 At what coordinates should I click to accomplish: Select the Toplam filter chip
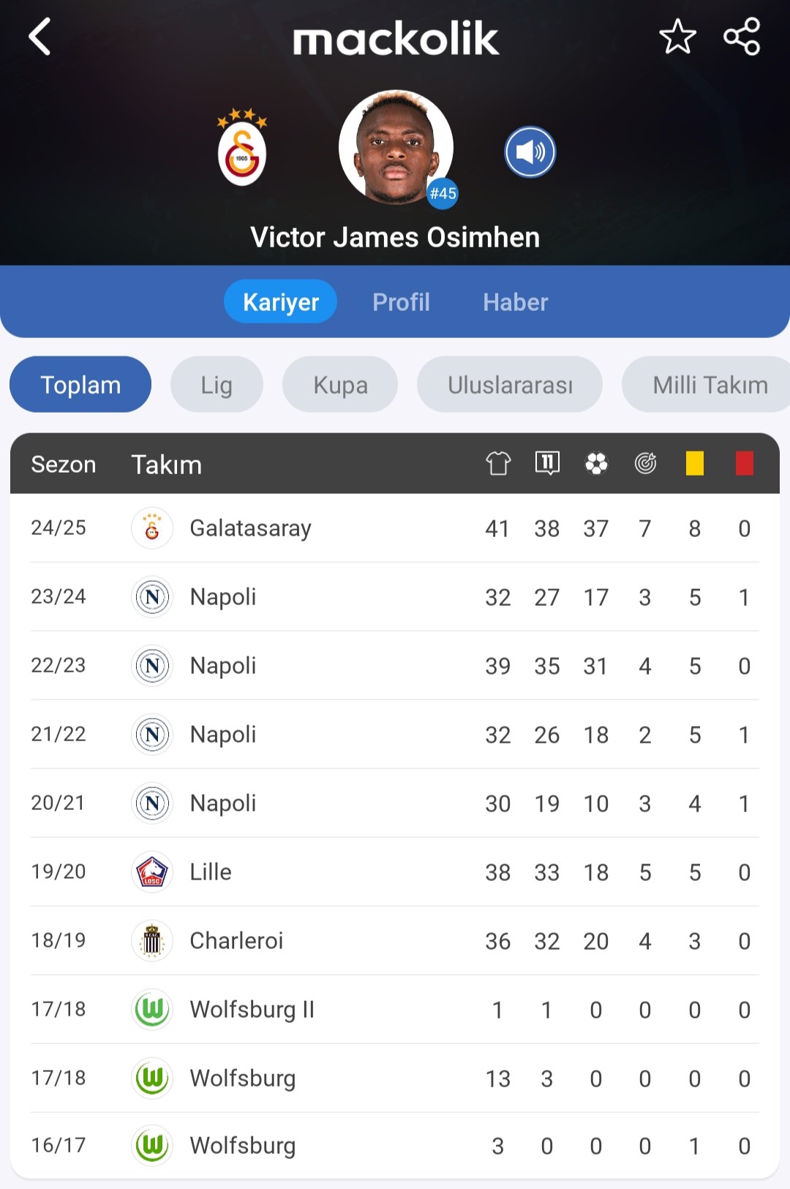(80, 384)
